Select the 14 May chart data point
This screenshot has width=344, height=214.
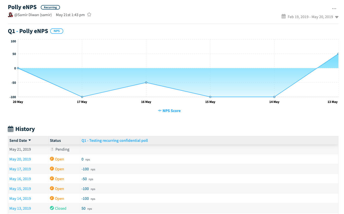click(274, 97)
